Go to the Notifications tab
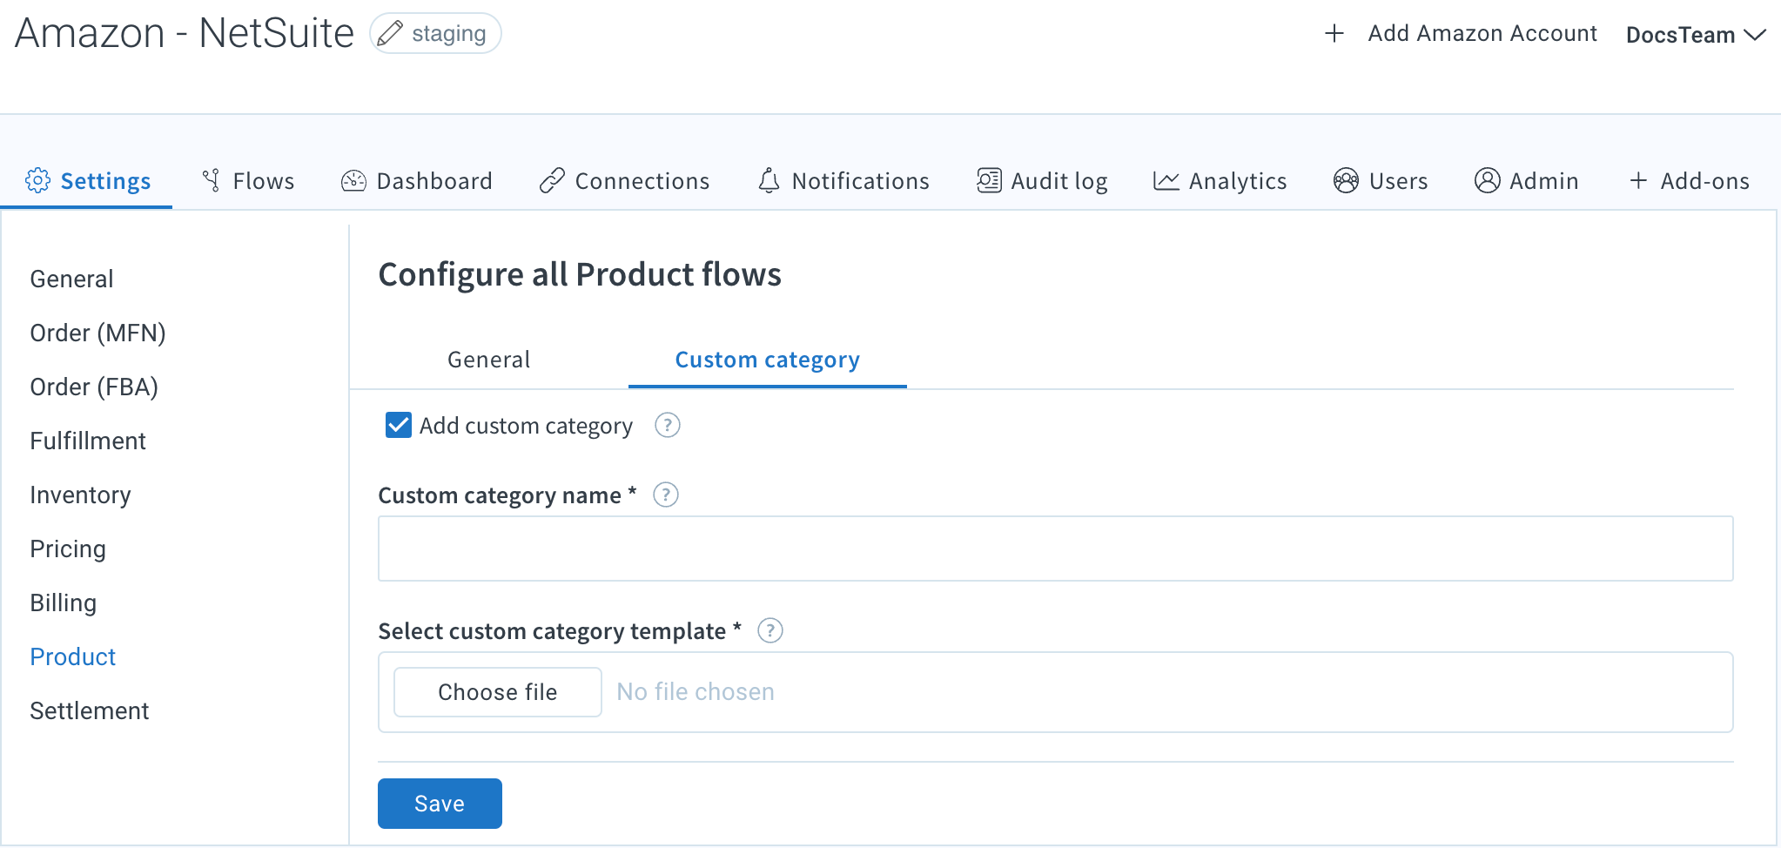The height and width of the screenshot is (848, 1781). tap(843, 180)
